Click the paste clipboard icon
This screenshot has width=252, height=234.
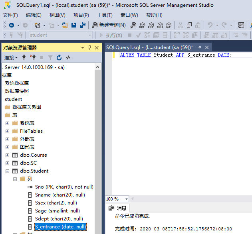(x=198, y=25)
